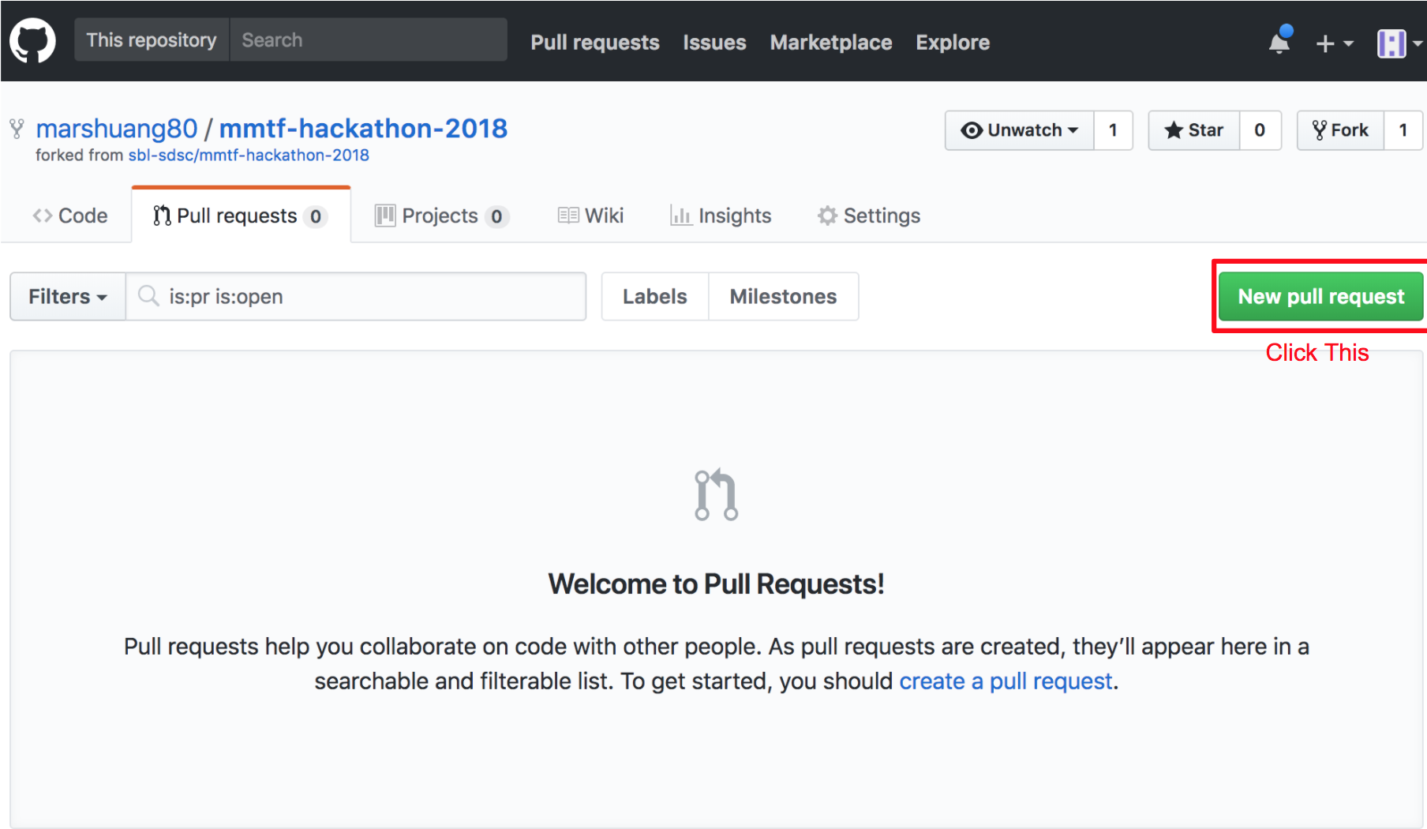Switch to the Code tab

69,216
